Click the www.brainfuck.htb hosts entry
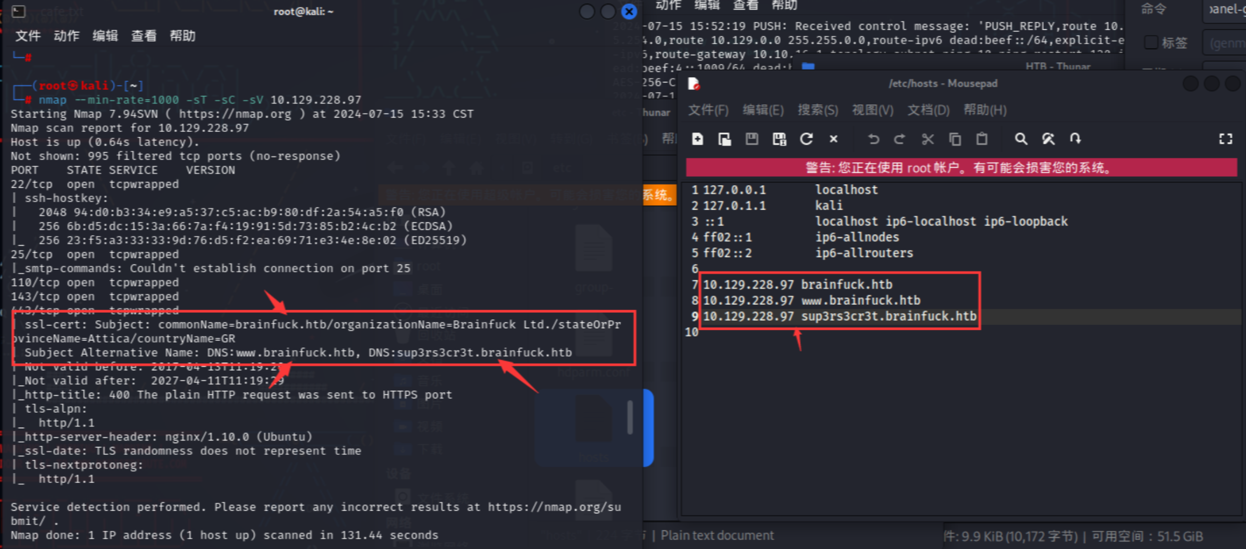Image resolution: width=1246 pixels, height=549 pixels. click(812, 301)
